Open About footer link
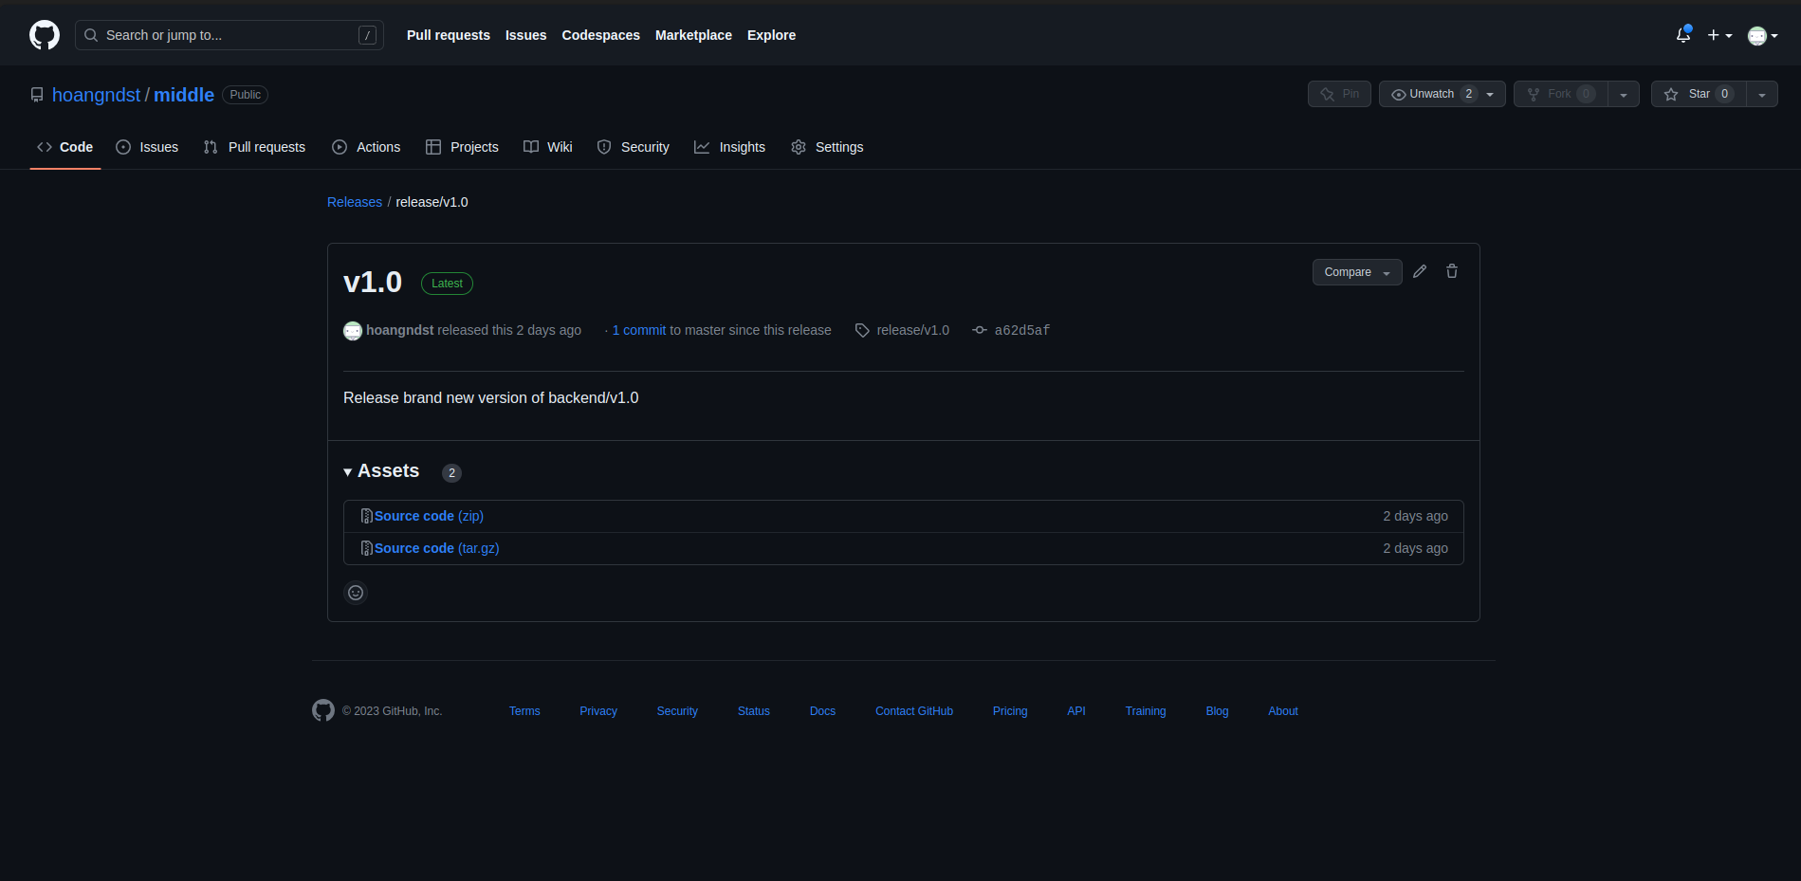1801x881 pixels. (x=1283, y=711)
